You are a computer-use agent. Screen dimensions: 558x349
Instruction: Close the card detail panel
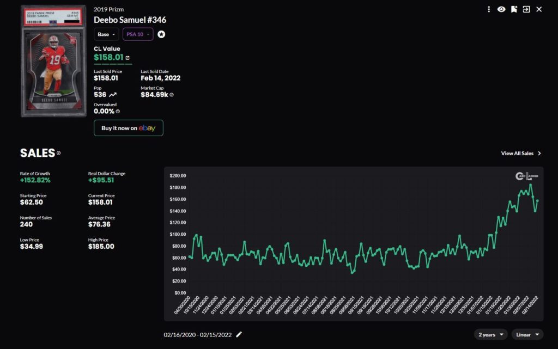[539, 9]
